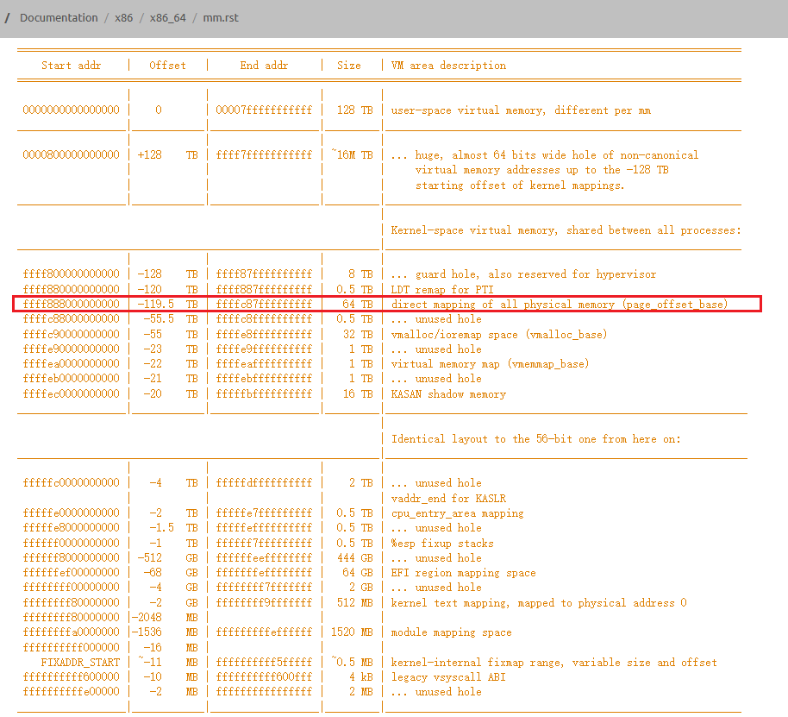Screen dimensions: 788x717
Task: Click the 'virtual memory map (vmemmap_base)' entry
Action: [490, 364]
